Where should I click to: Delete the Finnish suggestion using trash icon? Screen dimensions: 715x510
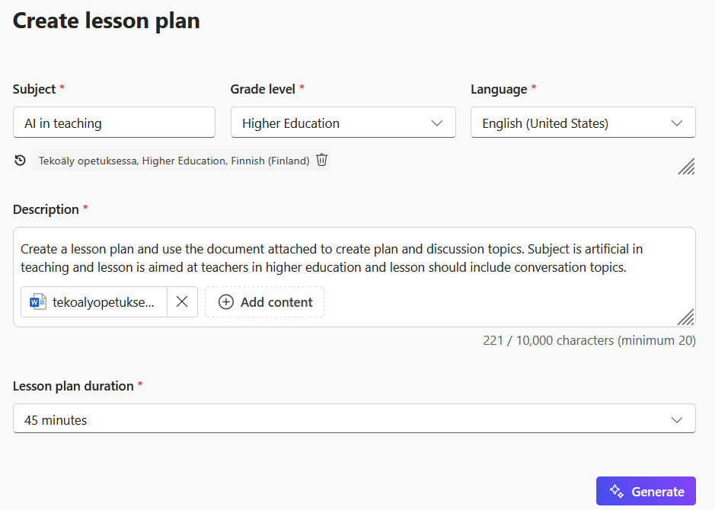(321, 160)
